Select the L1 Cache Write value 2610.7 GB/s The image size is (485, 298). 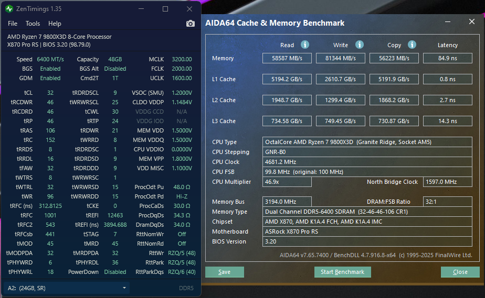tap(341, 79)
